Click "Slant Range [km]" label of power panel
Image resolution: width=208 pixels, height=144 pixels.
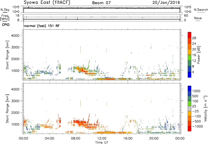point(7,55)
